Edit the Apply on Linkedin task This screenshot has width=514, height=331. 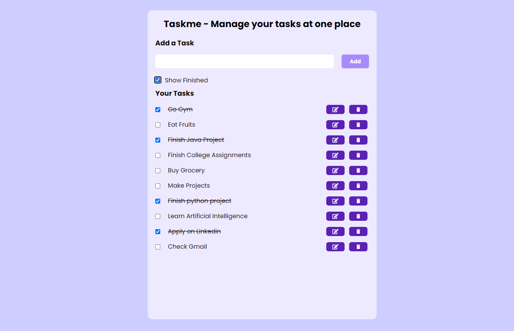pos(335,231)
